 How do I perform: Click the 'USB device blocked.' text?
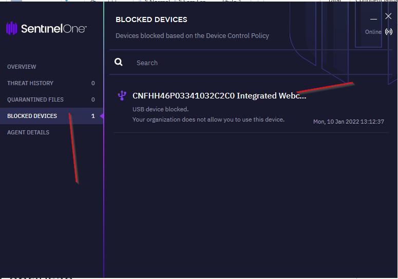[x=160, y=109]
